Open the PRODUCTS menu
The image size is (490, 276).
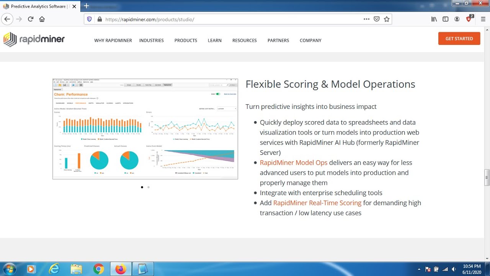(186, 40)
